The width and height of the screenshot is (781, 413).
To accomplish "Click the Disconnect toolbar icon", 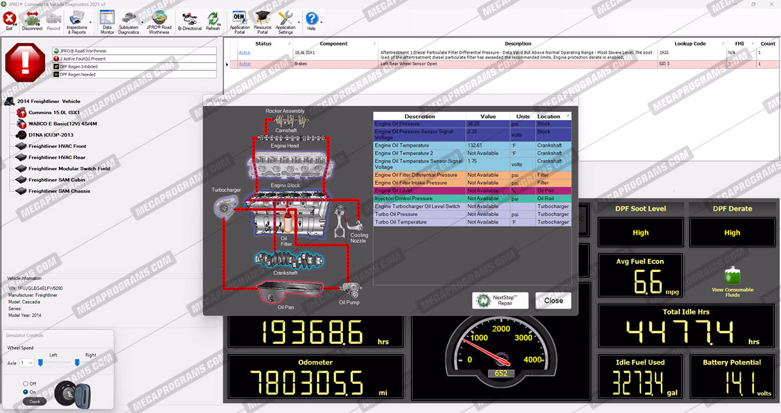I will click(x=32, y=21).
